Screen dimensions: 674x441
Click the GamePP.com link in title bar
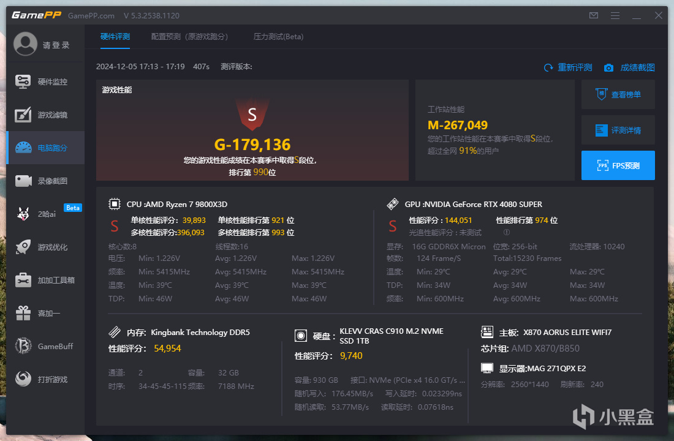pyautogui.click(x=91, y=15)
